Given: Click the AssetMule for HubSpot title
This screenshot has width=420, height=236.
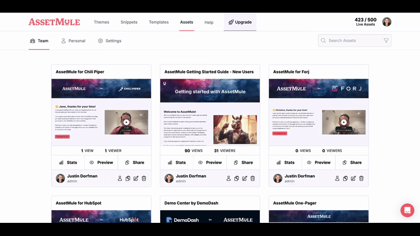Looking at the screenshot, I should pyautogui.click(x=78, y=203).
